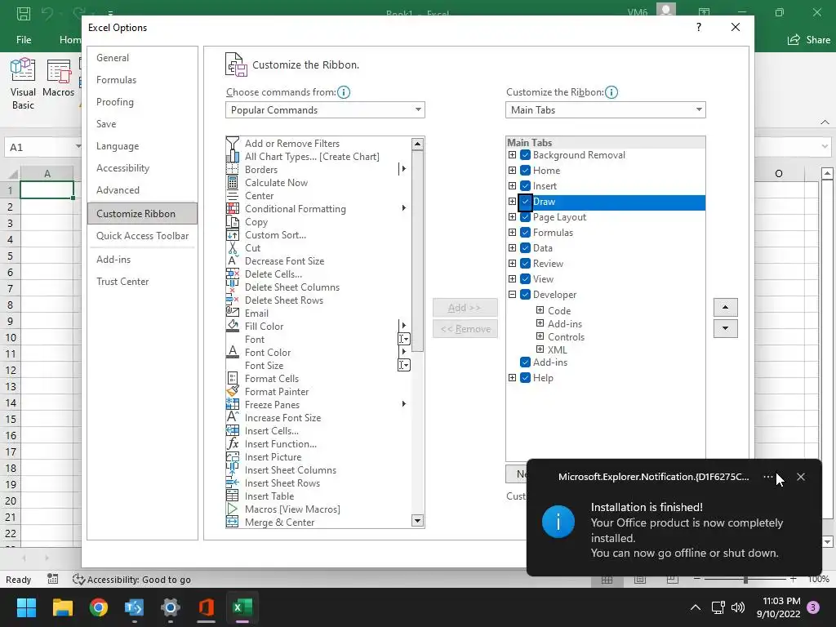Click the Macros View Macros play icon

click(233, 509)
